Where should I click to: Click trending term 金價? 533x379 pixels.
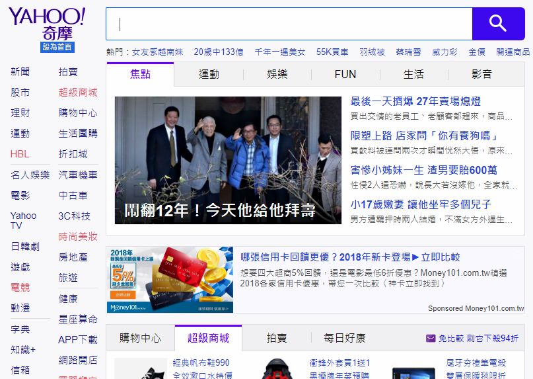pos(477,52)
